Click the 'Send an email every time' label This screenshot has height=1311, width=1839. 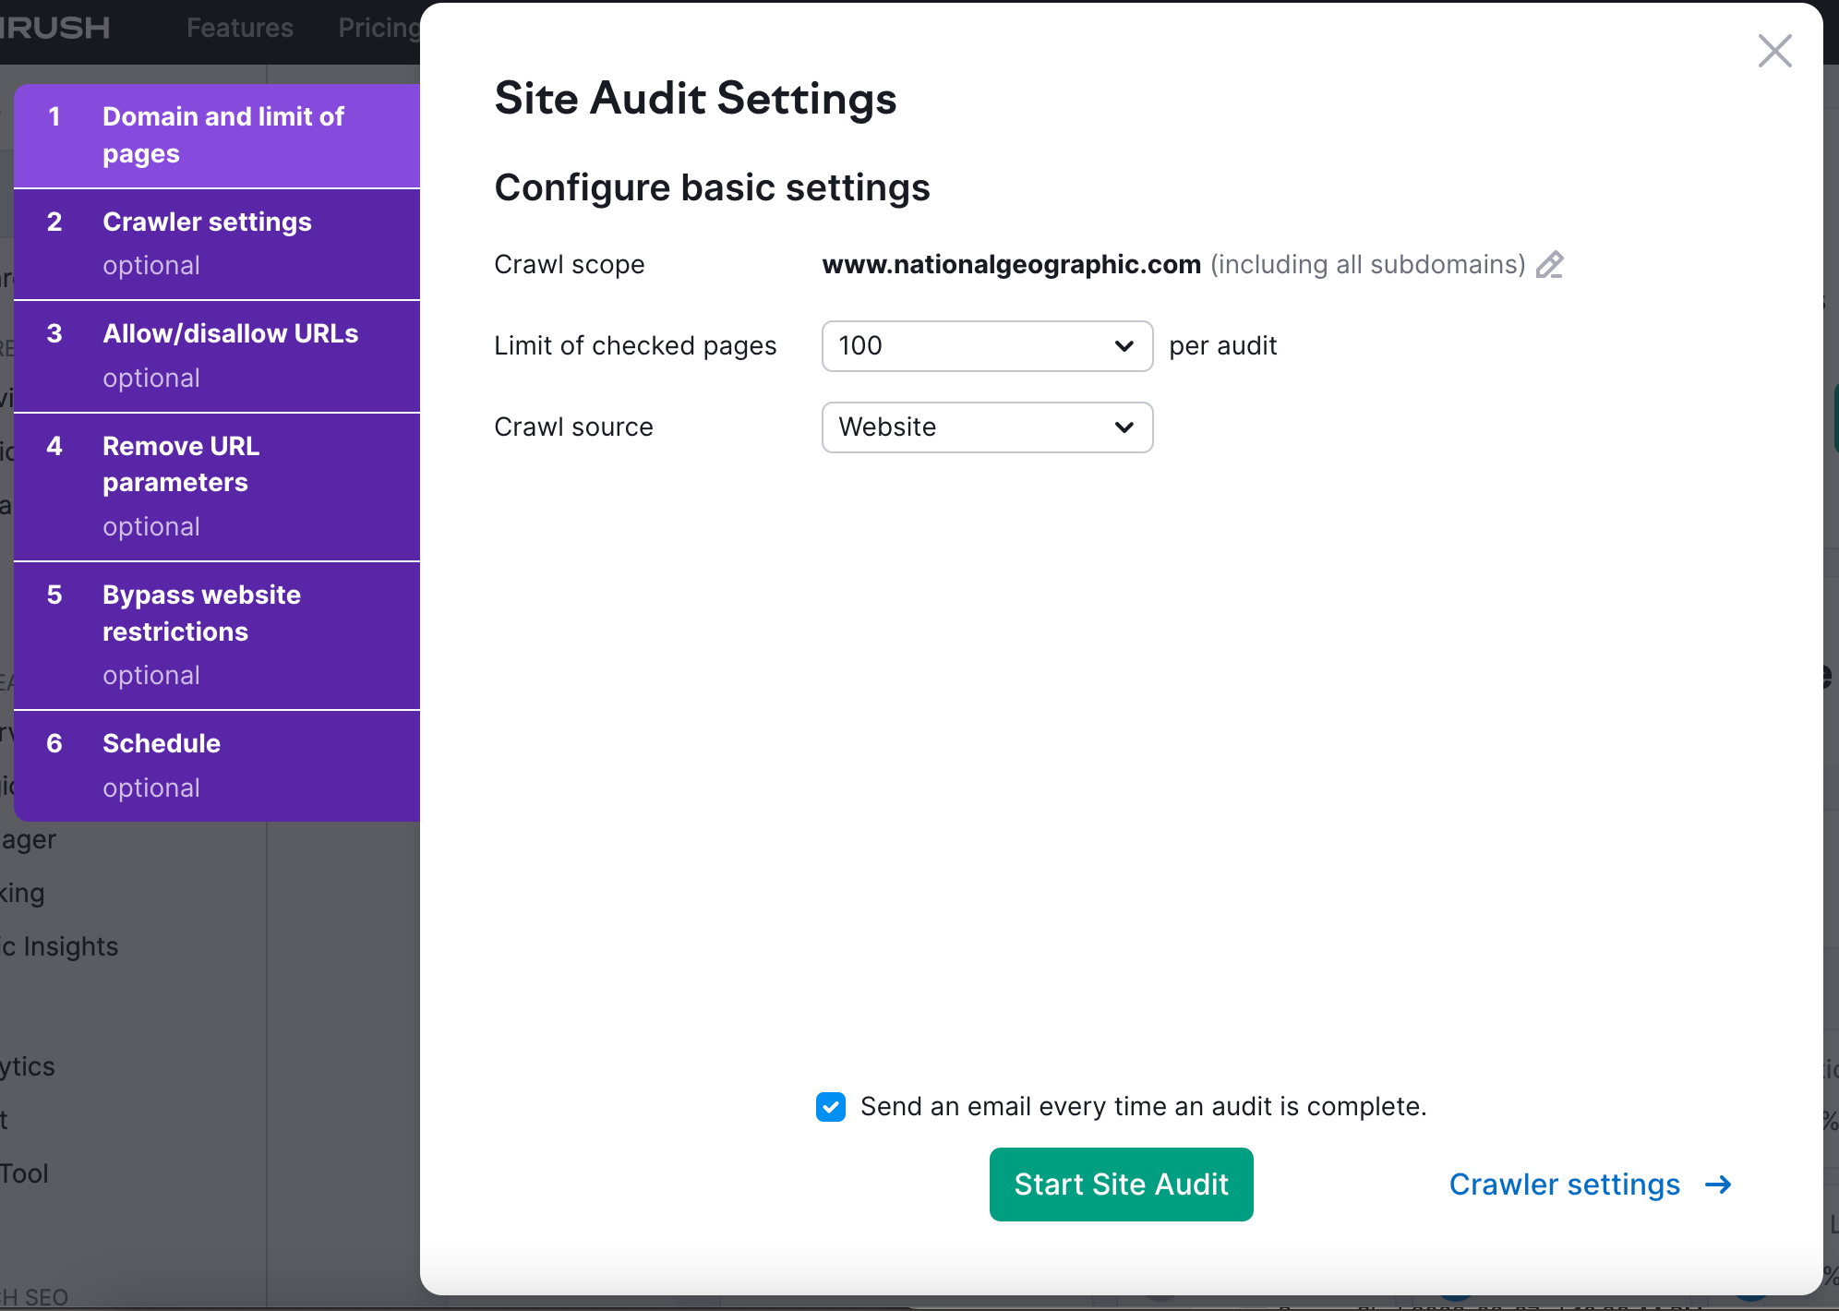pos(1143,1107)
